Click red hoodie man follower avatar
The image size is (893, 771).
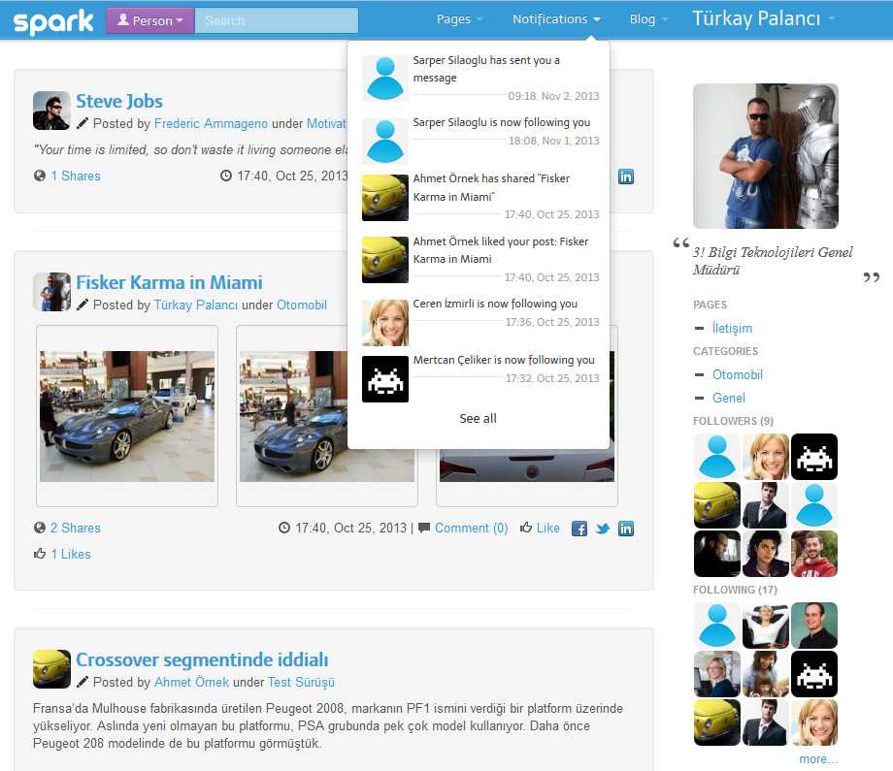(814, 554)
